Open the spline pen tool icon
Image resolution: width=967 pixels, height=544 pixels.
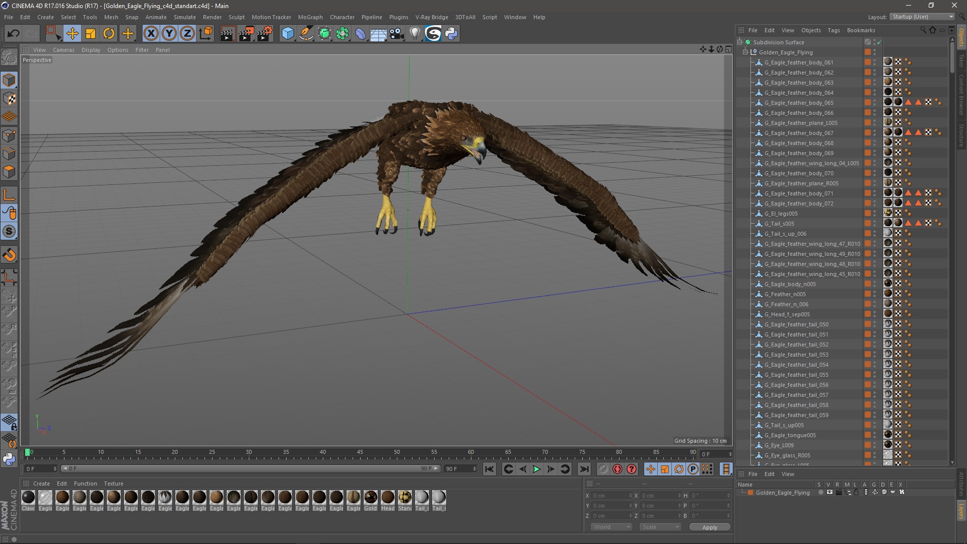306,34
